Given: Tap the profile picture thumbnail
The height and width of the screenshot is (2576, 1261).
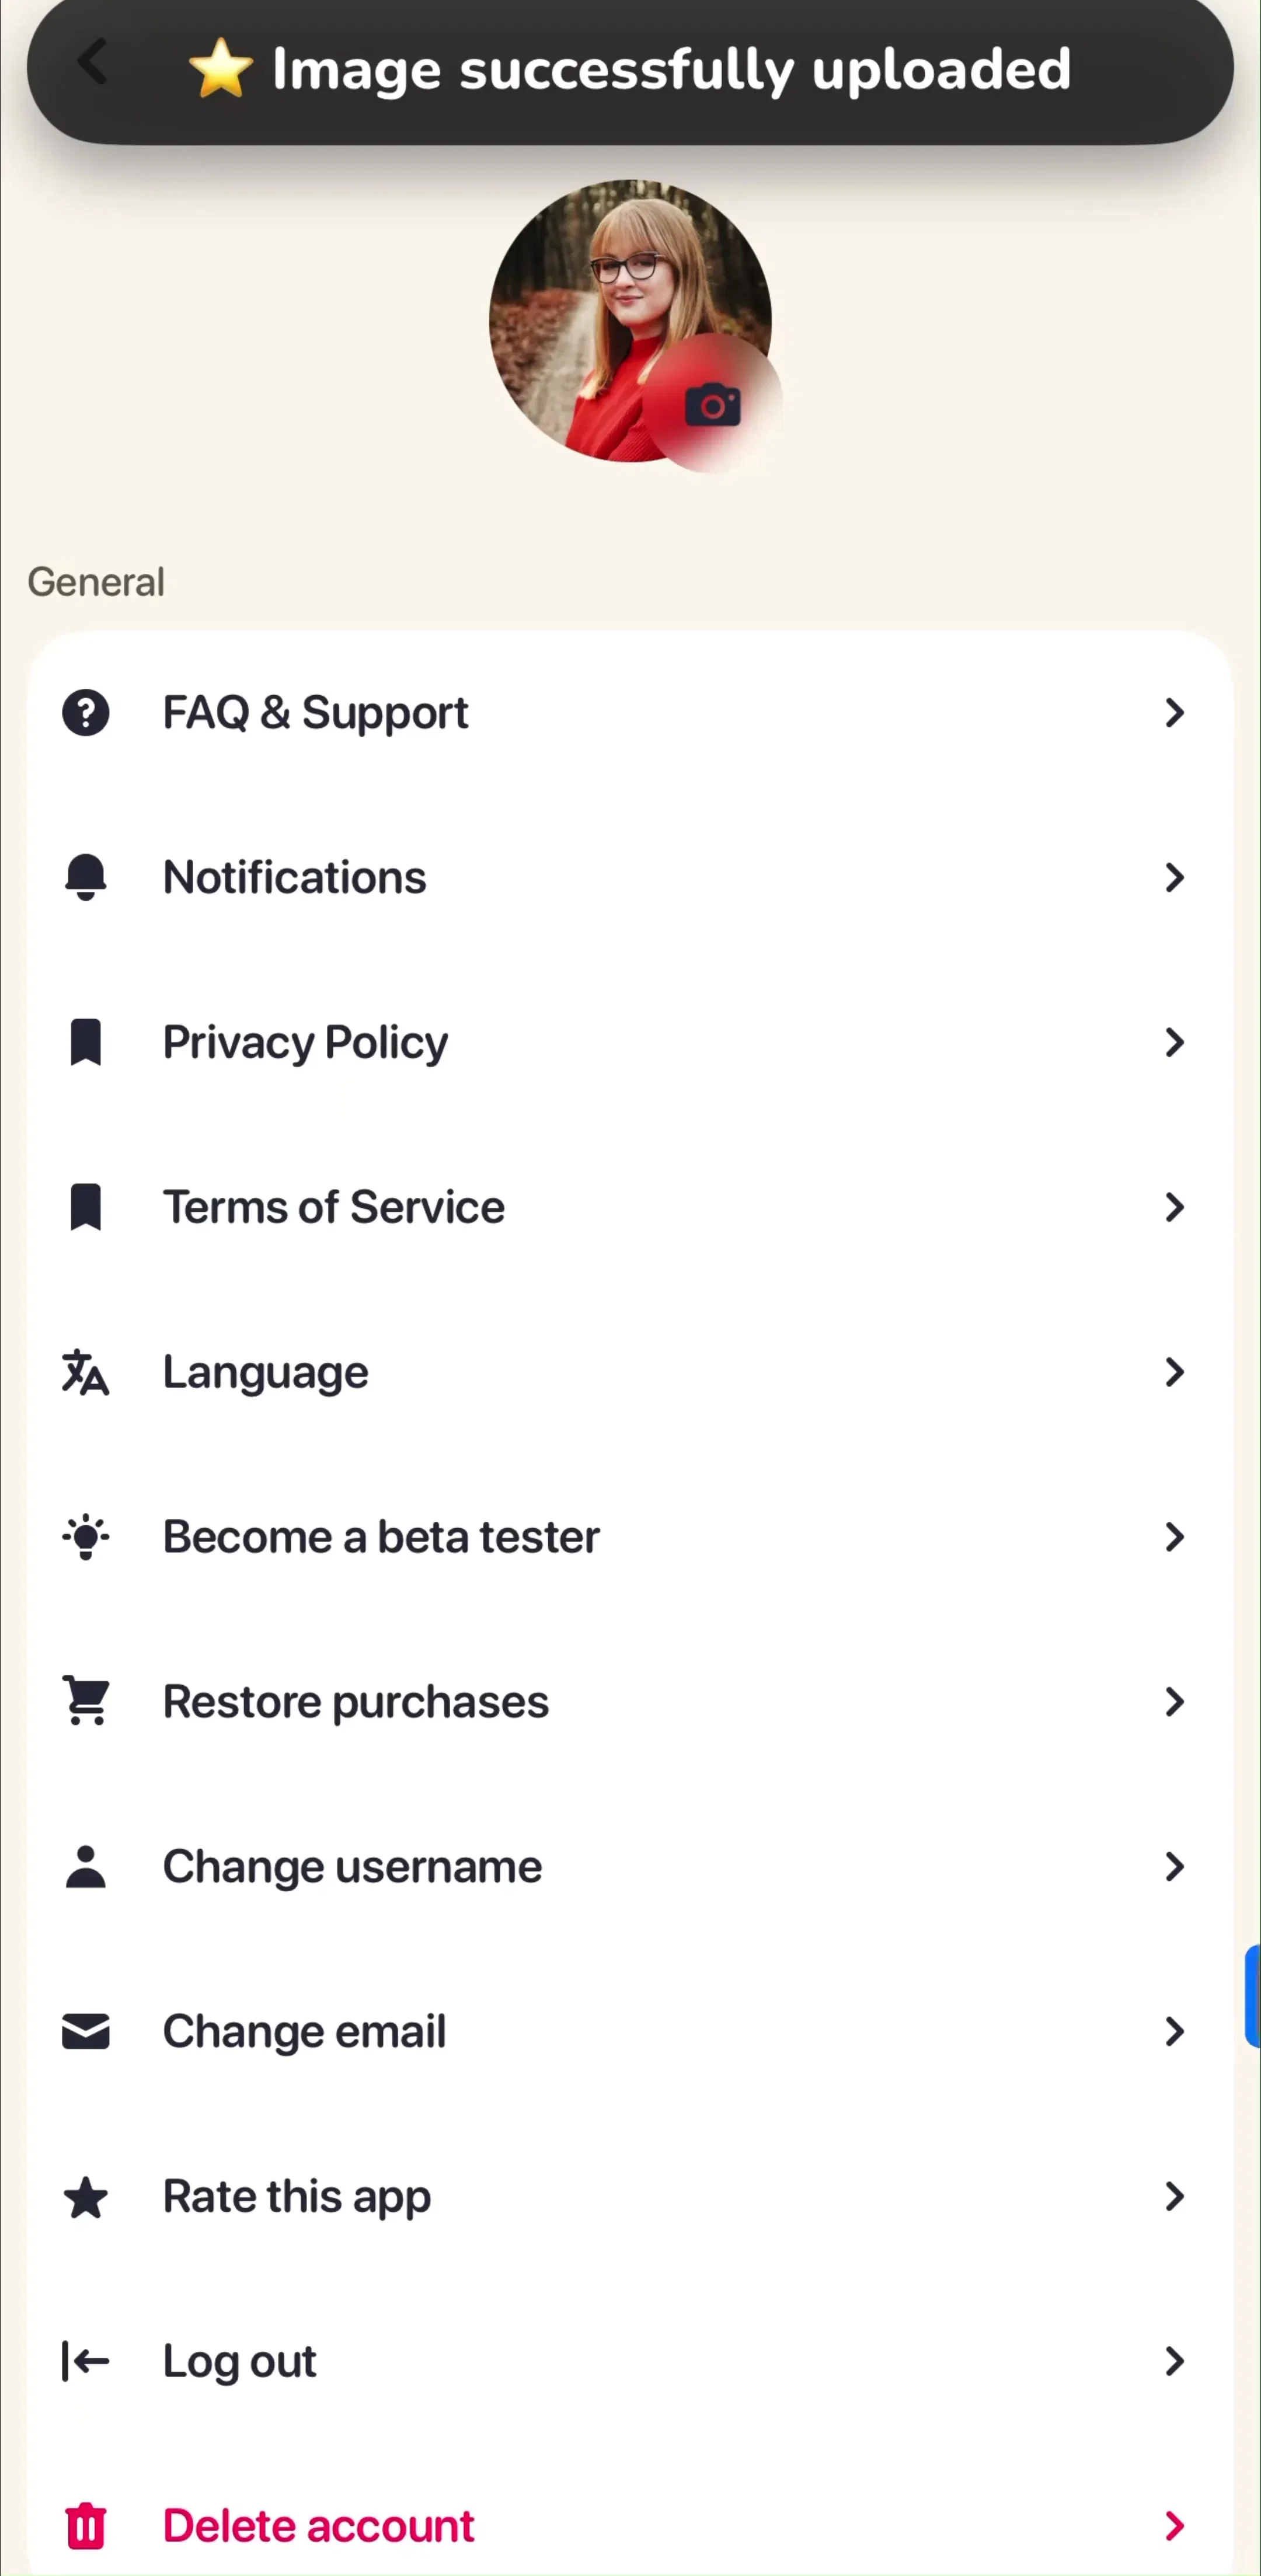Looking at the screenshot, I should tap(630, 321).
